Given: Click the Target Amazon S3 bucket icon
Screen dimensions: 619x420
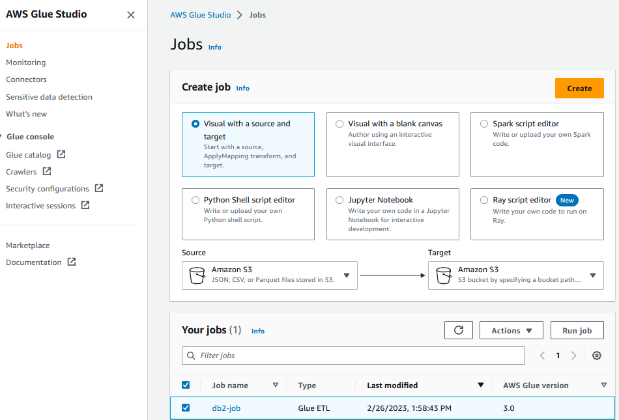Looking at the screenshot, I should [443, 275].
